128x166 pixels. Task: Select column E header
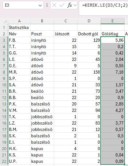tap(112, 21)
